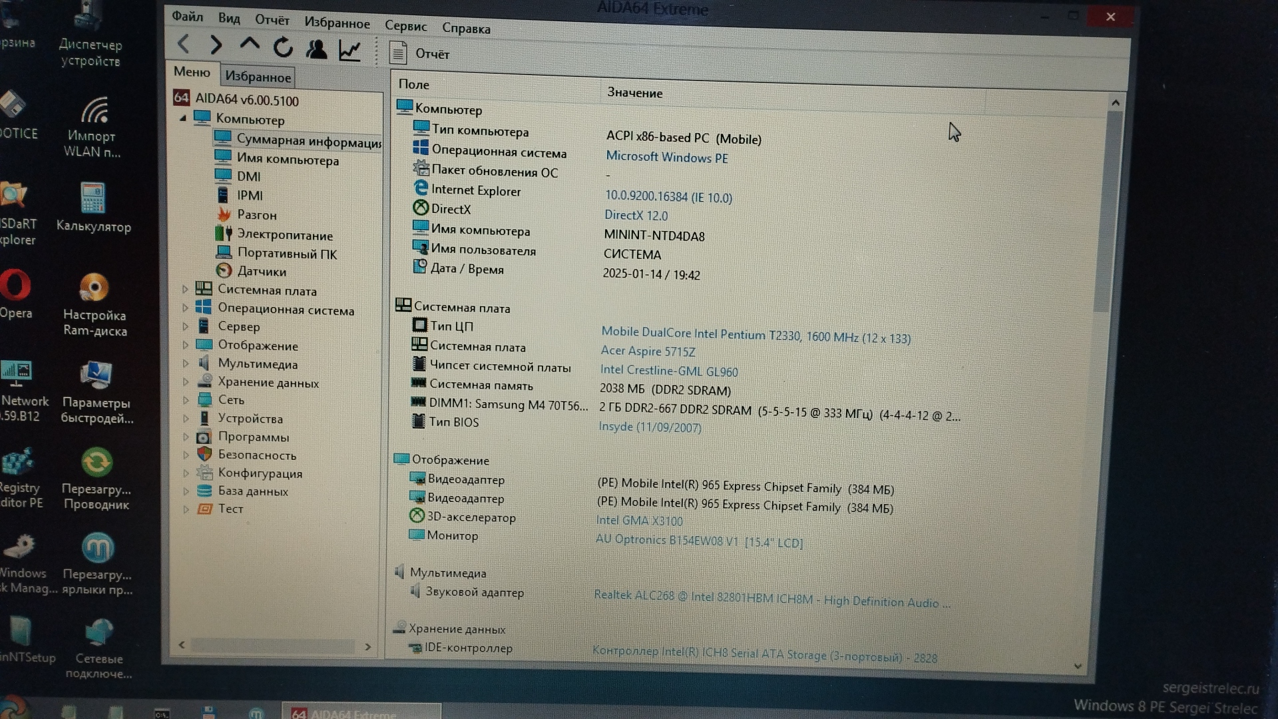Open the user profile toolbar icon
The height and width of the screenshot is (719, 1278).
click(x=316, y=49)
